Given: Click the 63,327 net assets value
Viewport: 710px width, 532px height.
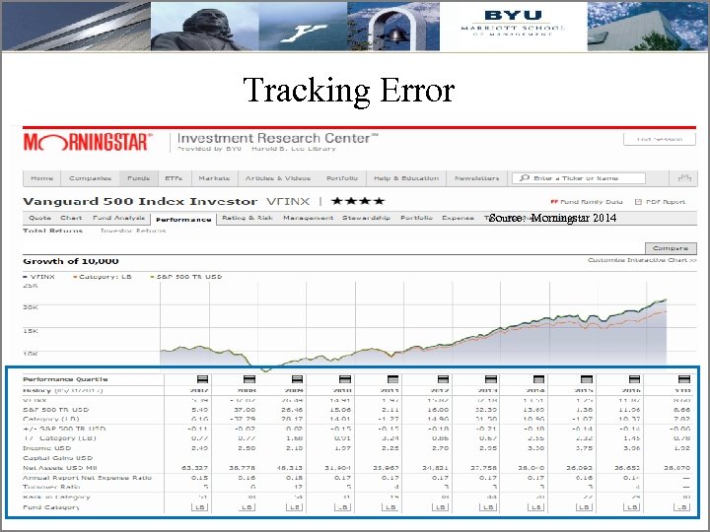Looking at the screenshot, I should (194, 468).
